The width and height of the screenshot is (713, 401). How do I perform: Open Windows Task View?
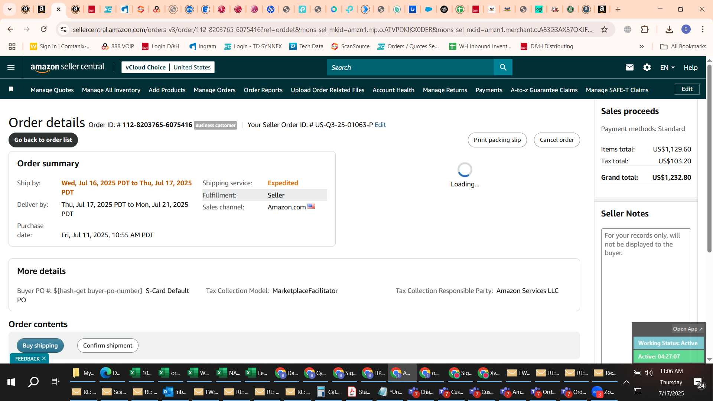coord(56,382)
